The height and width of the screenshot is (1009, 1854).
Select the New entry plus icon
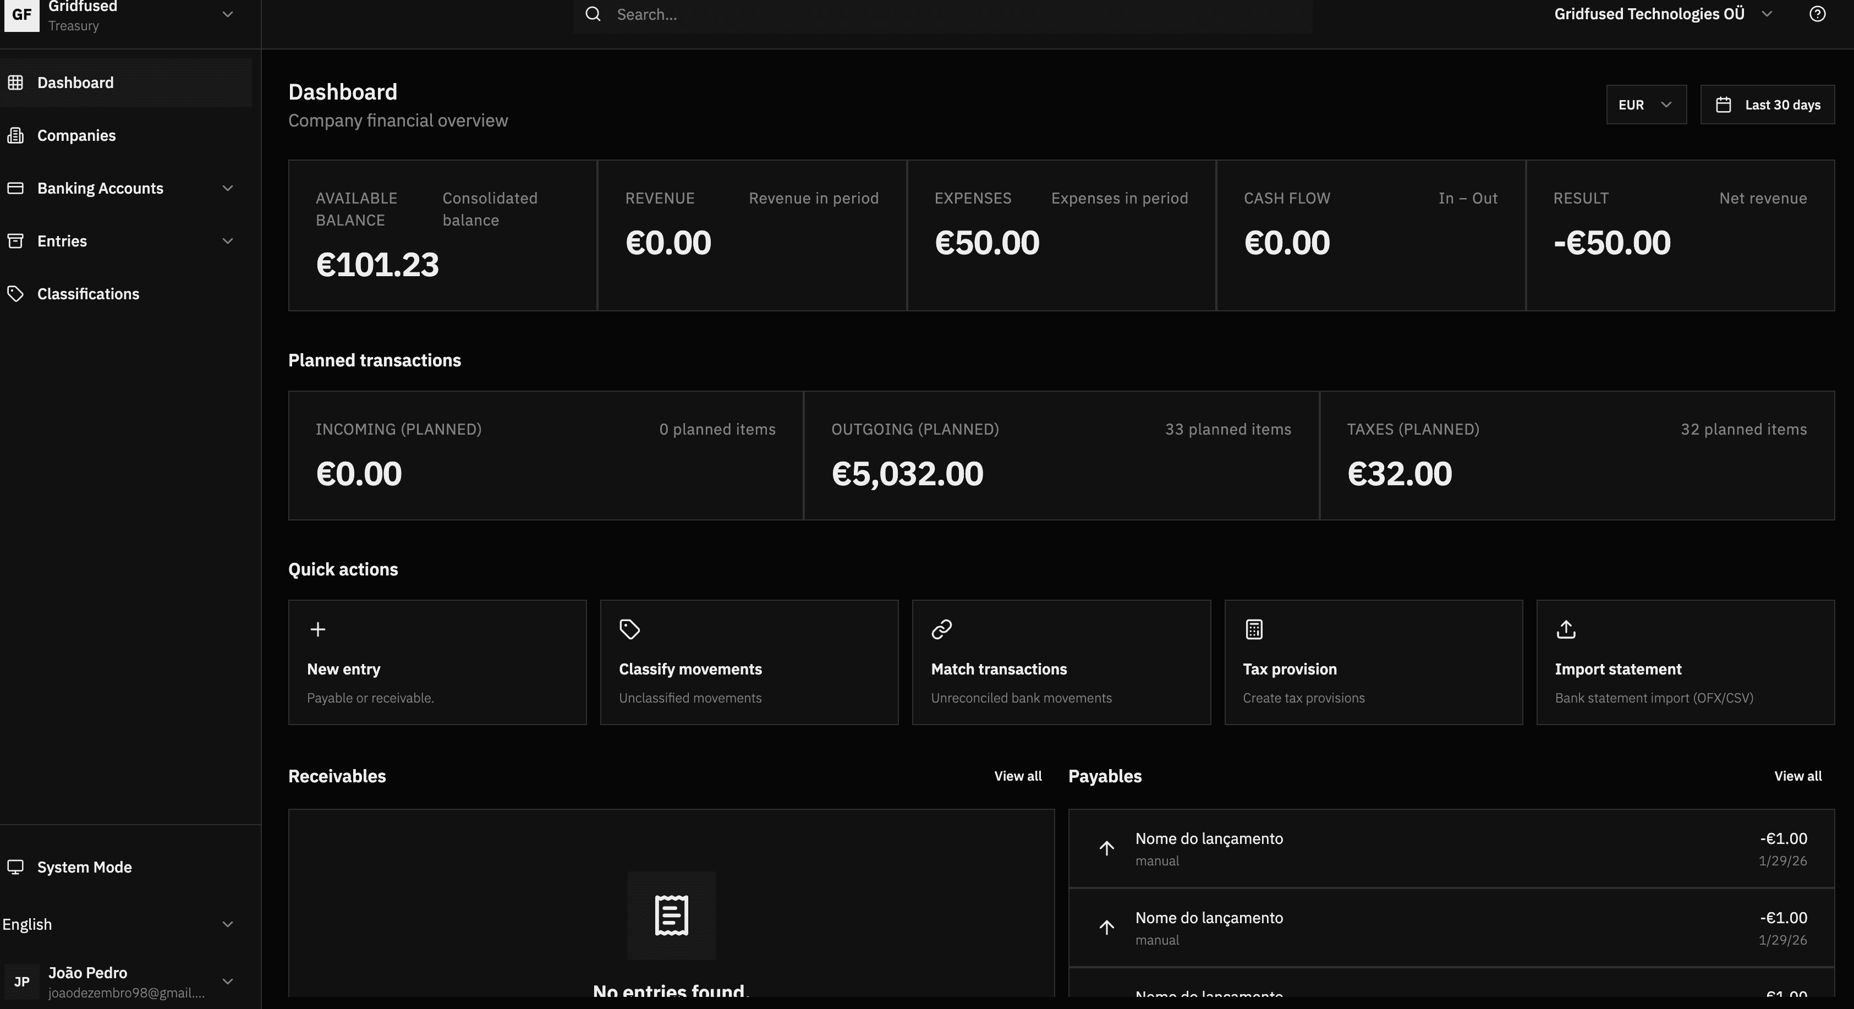pyautogui.click(x=317, y=630)
